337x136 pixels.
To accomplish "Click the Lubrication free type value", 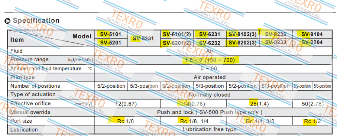I will [x=210, y=129].
